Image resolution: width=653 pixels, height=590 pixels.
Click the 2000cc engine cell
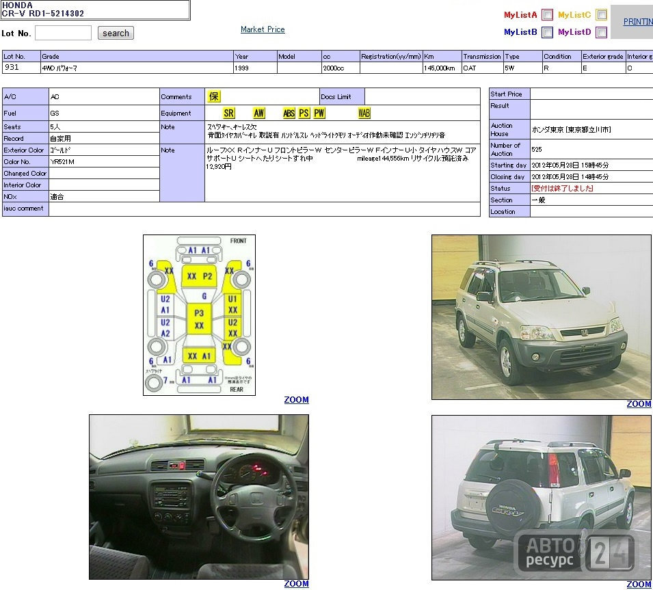pyautogui.click(x=341, y=68)
